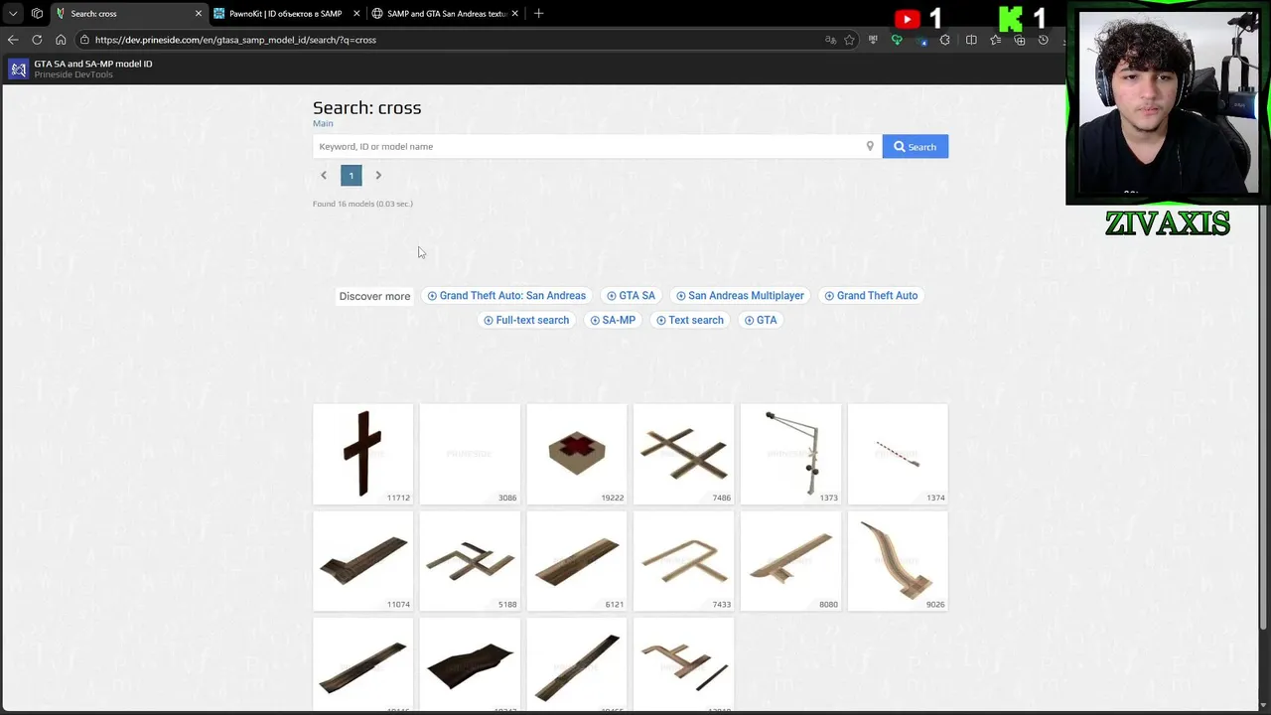1271x715 pixels.
Task: Open the 'GTA' discover tag
Action: [761, 320]
